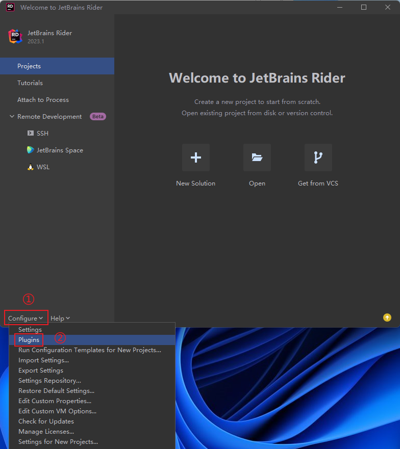Screen dimensions: 400x449
Task: Click the Beta badge
Action: click(x=98, y=117)
